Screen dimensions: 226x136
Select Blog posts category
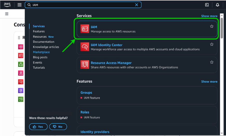click(40, 57)
